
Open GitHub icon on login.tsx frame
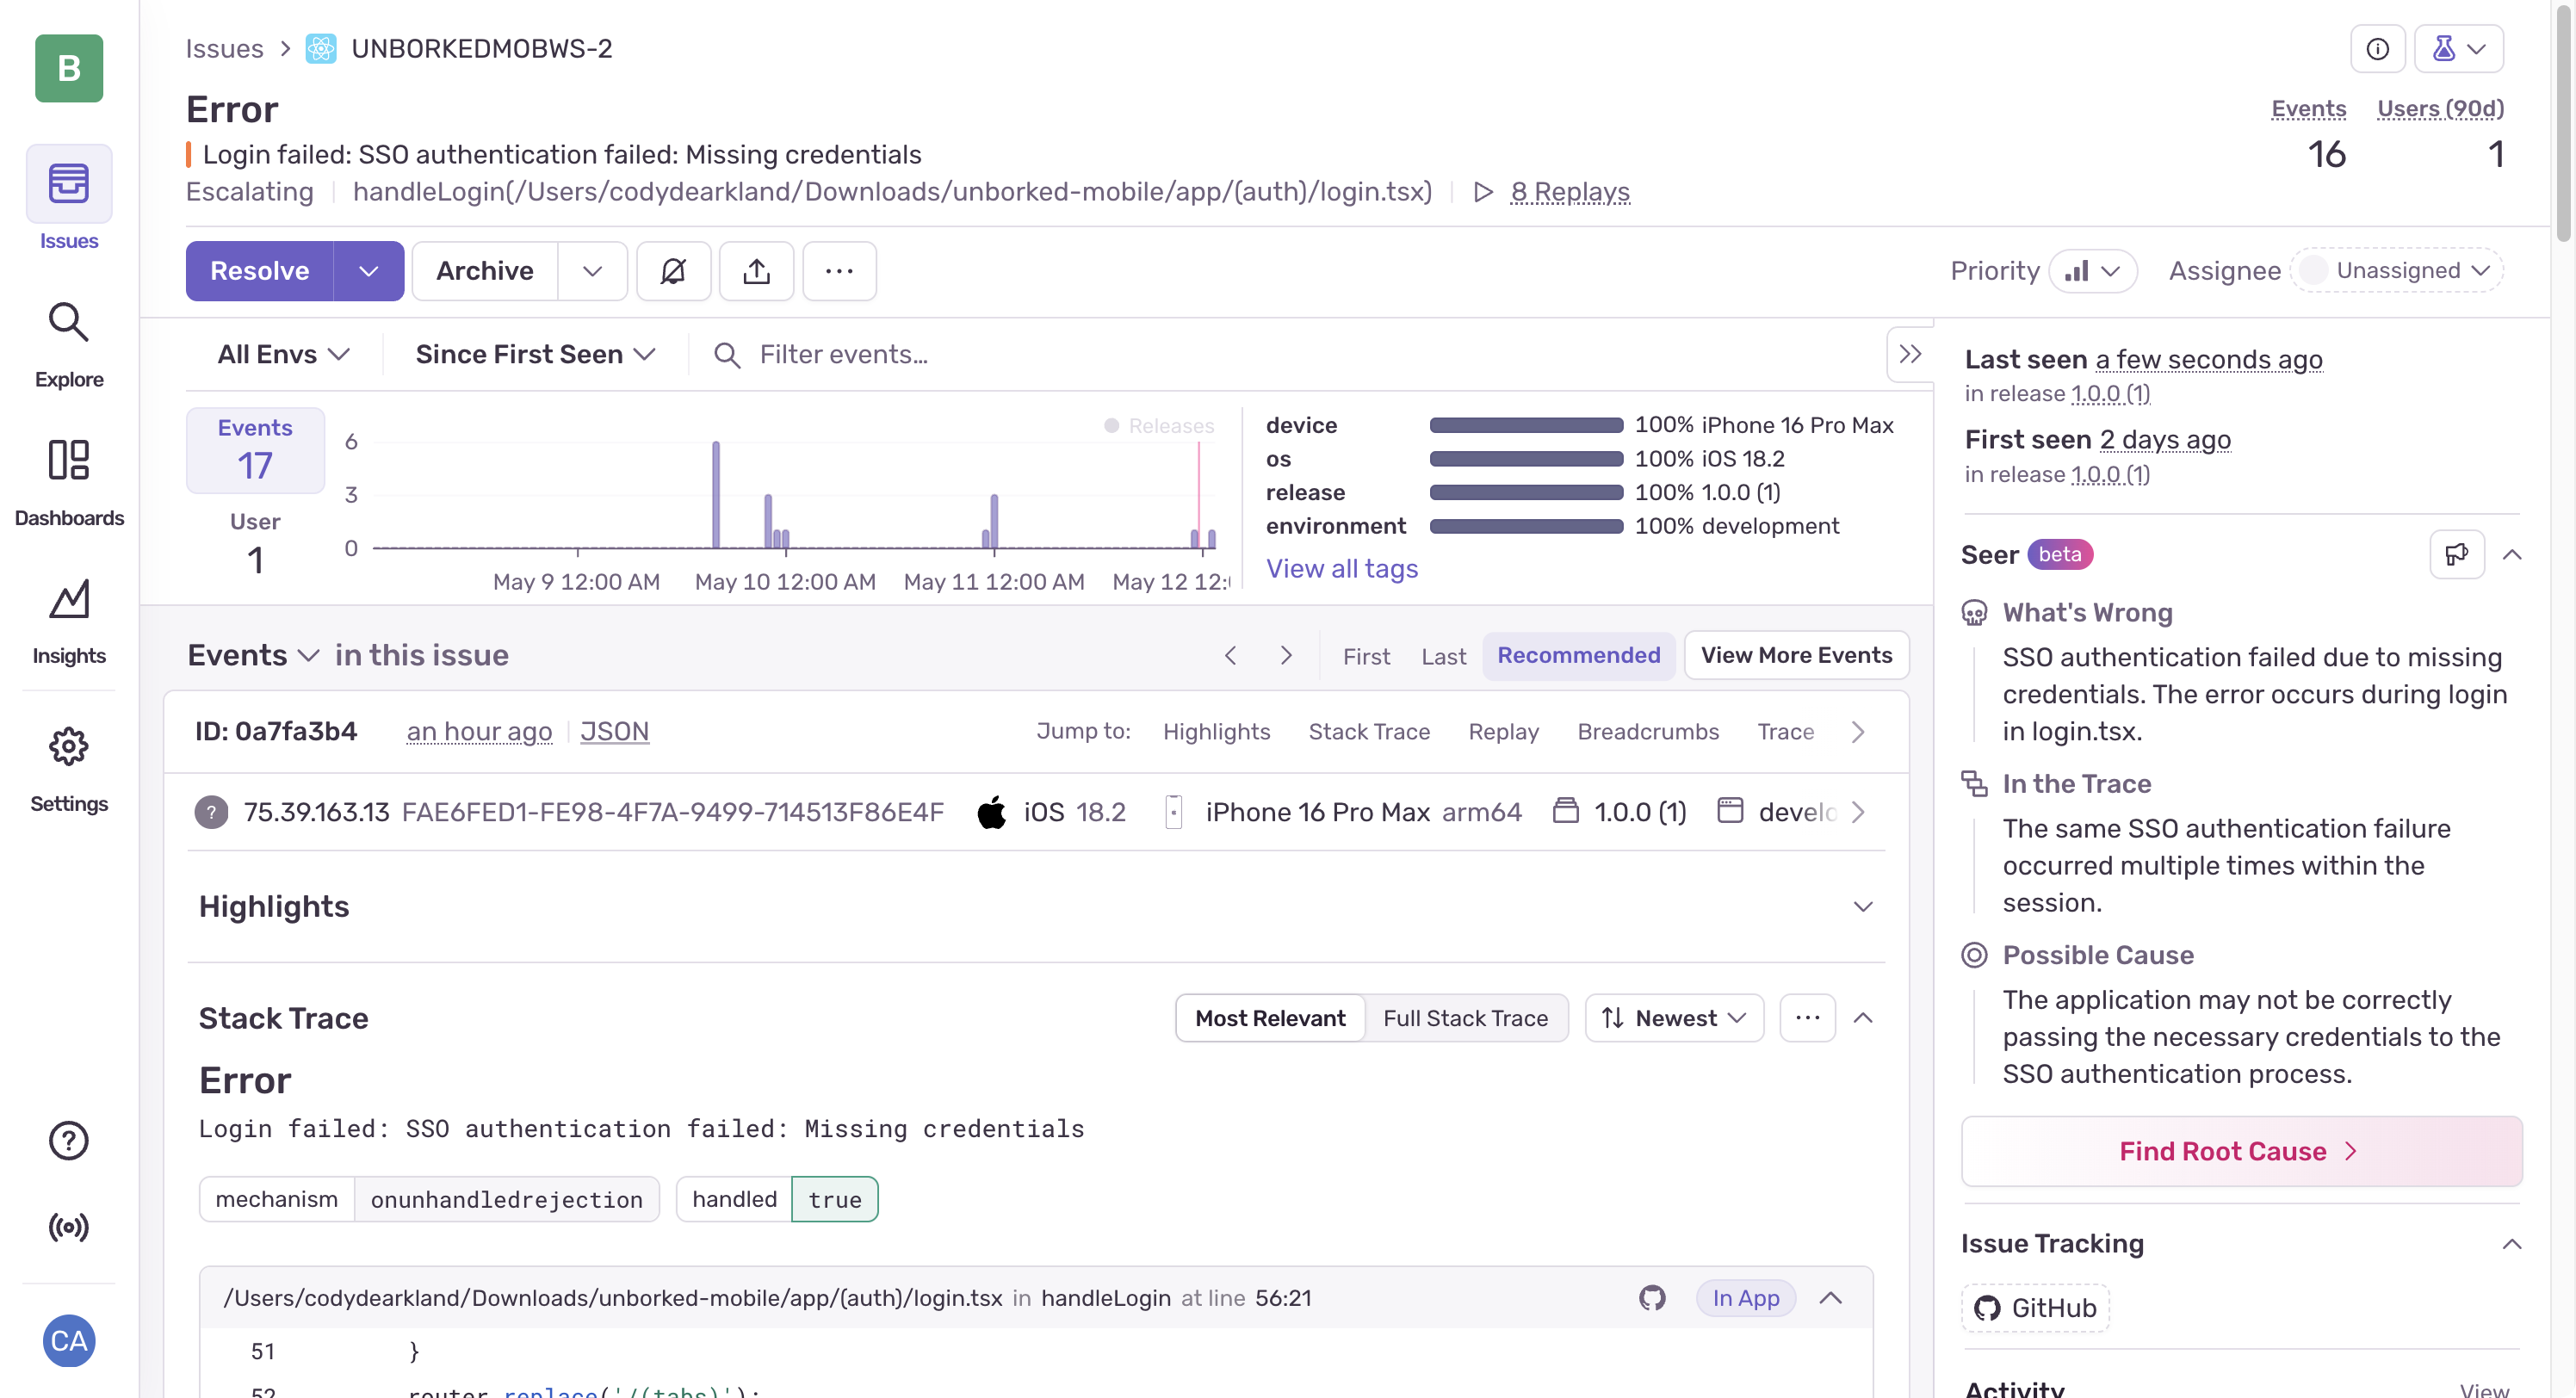pyautogui.click(x=1652, y=1298)
